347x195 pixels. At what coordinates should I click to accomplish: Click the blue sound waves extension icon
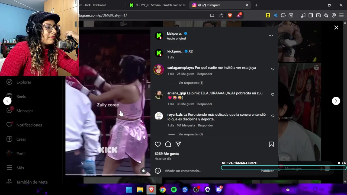275,15
